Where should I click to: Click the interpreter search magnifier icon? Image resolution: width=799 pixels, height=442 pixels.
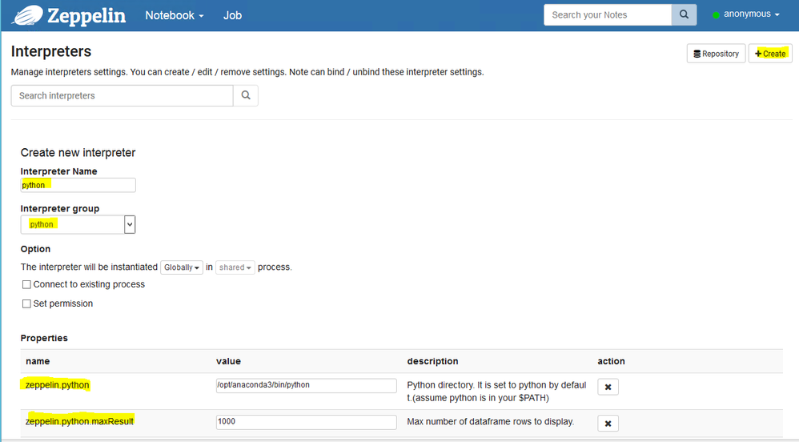(246, 95)
